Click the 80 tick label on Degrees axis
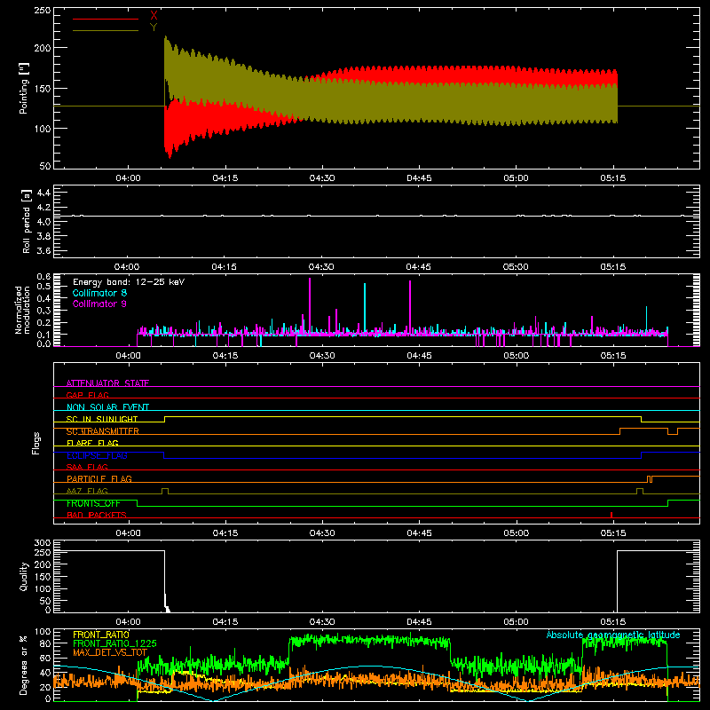Viewport: 710px width, 710px height. (45, 643)
